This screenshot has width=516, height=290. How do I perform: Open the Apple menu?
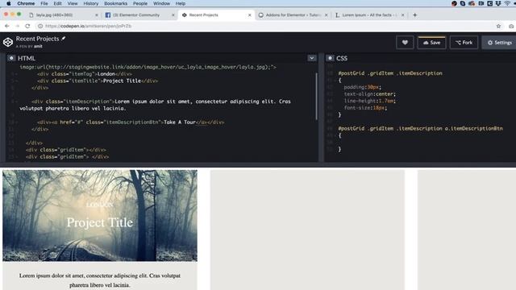[9, 3]
